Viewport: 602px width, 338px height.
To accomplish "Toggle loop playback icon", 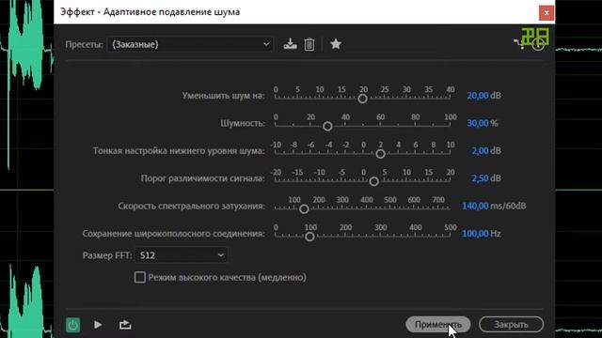I will (x=125, y=325).
